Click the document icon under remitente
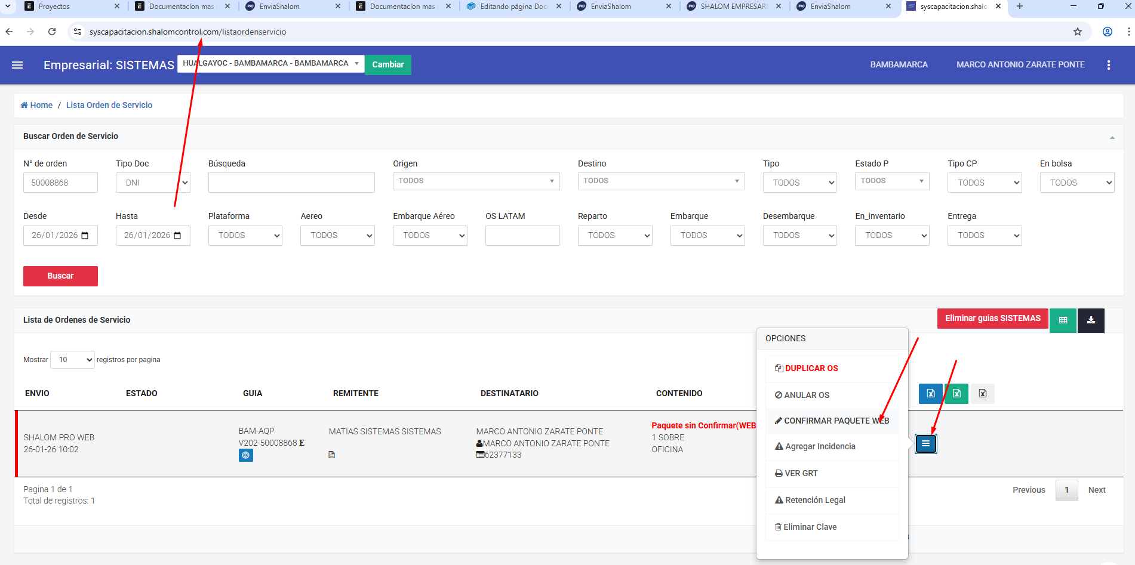Viewport: 1135px width, 565px height. [x=332, y=455]
